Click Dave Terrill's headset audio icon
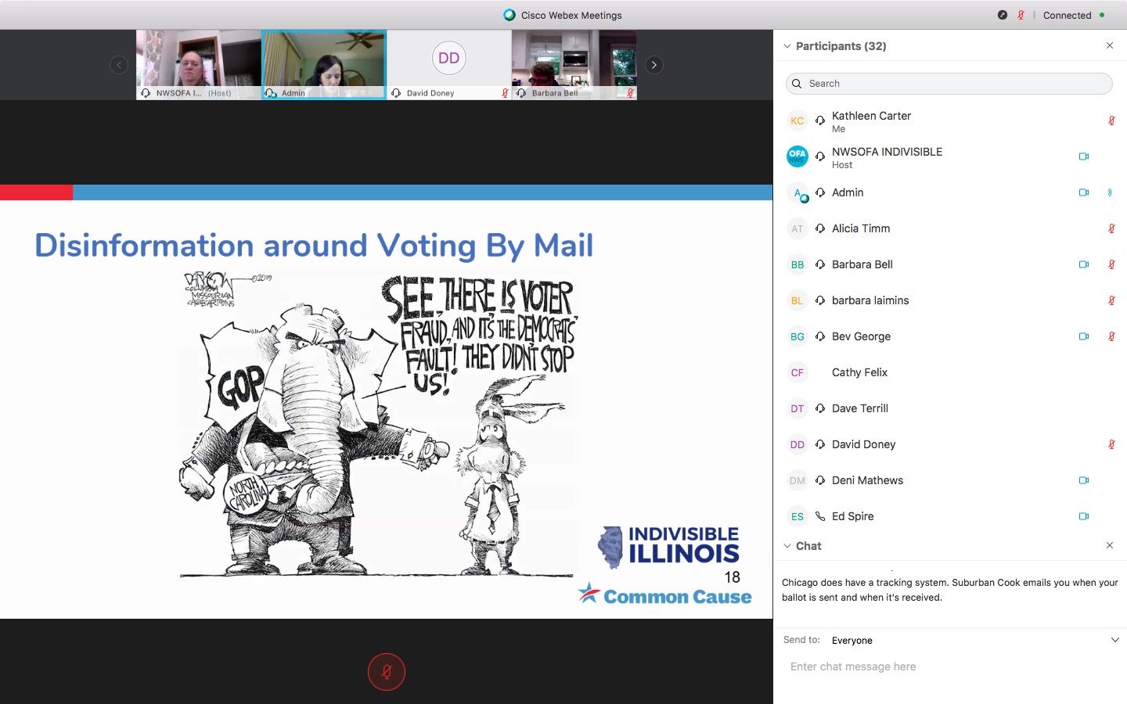Viewport: 1127px width, 704px height. (x=820, y=408)
